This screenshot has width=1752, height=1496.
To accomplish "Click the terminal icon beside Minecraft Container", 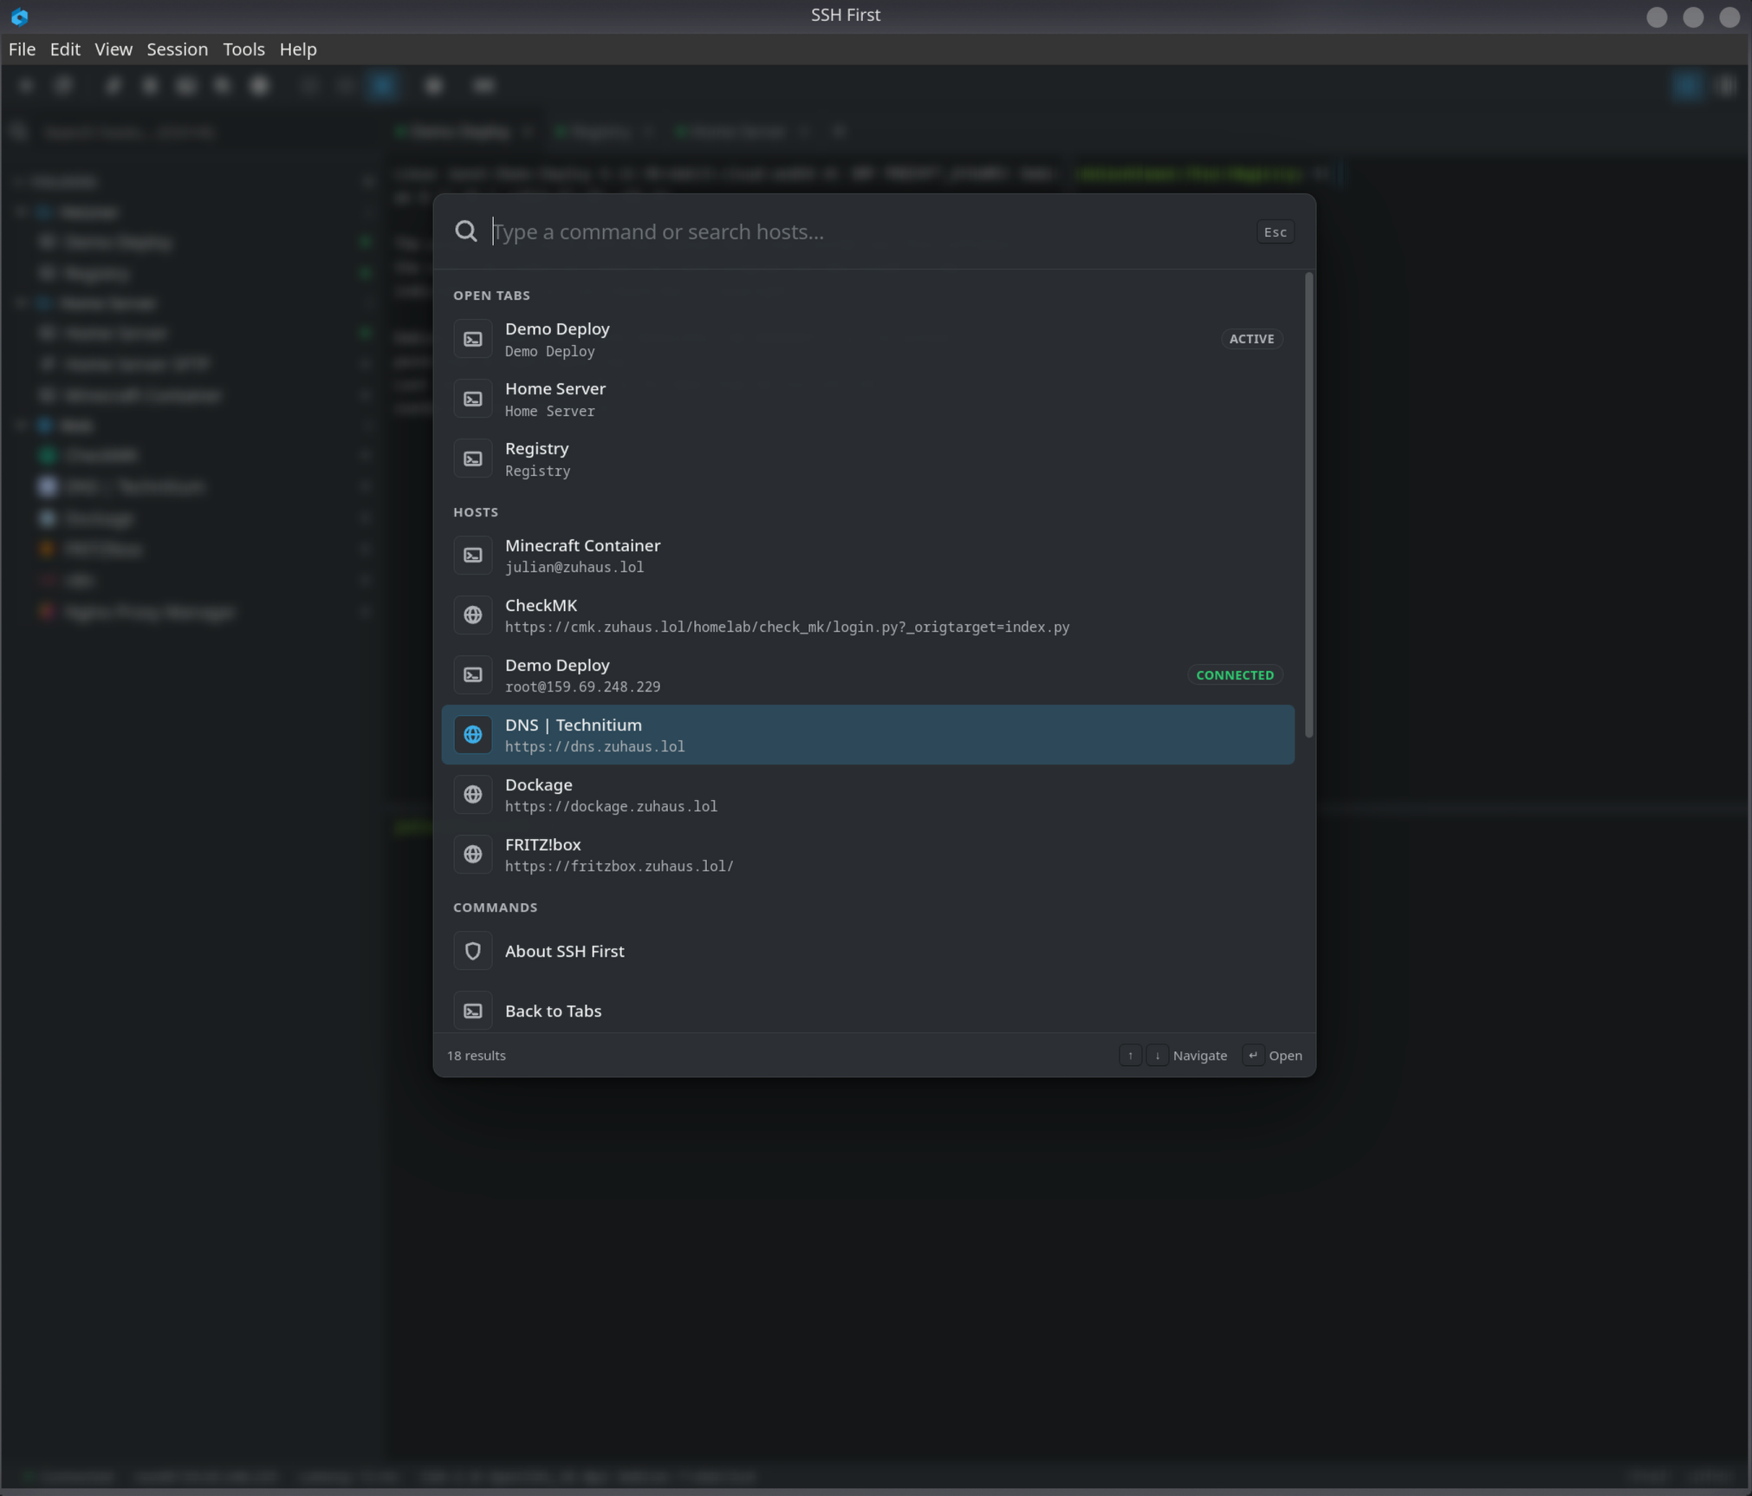I will (x=473, y=556).
